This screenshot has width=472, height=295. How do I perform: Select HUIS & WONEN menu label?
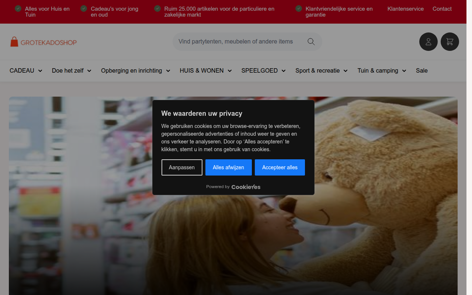pos(202,70)
